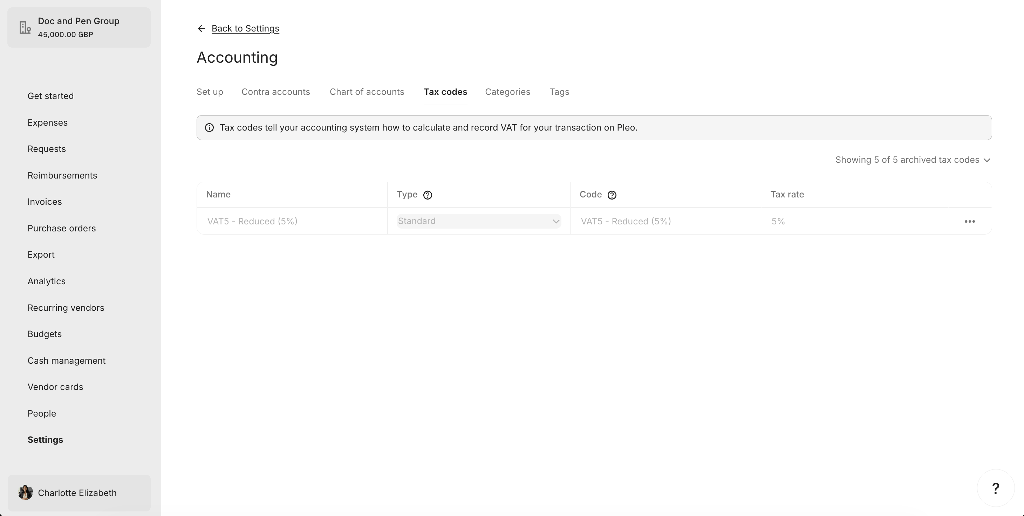
Task: Click the company building icon
Action: 25,27
